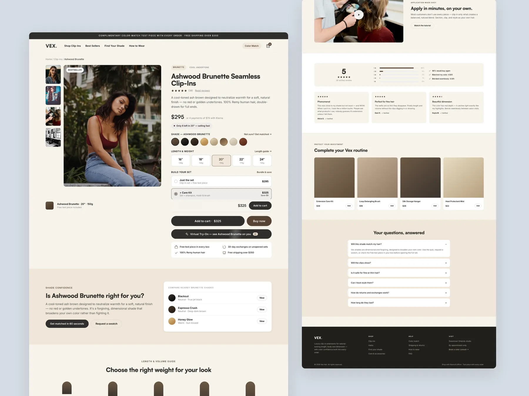
Task: Click 'Request a swatch' button
Action: [106, 324]
